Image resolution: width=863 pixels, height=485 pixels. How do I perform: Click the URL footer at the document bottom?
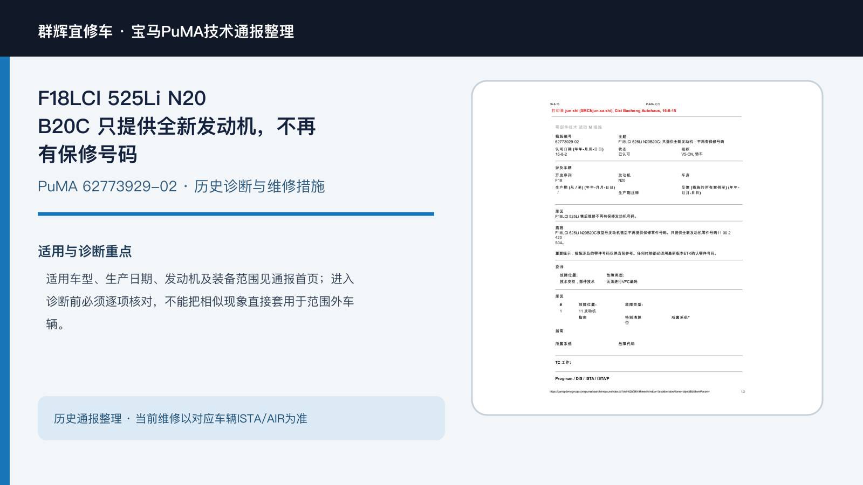tap(629, 392)
